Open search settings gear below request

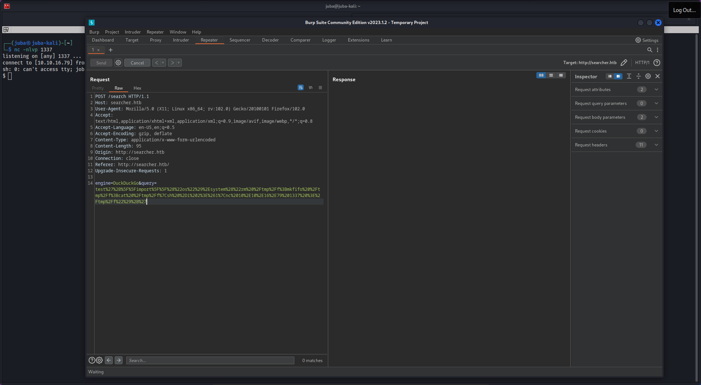pos(99,360)
